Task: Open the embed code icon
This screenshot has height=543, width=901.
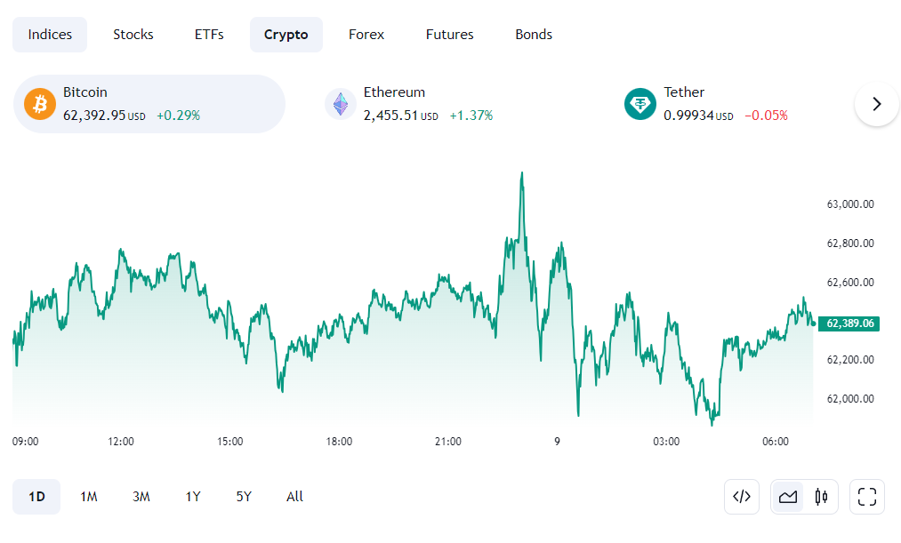Action: (x=742, y=497)
